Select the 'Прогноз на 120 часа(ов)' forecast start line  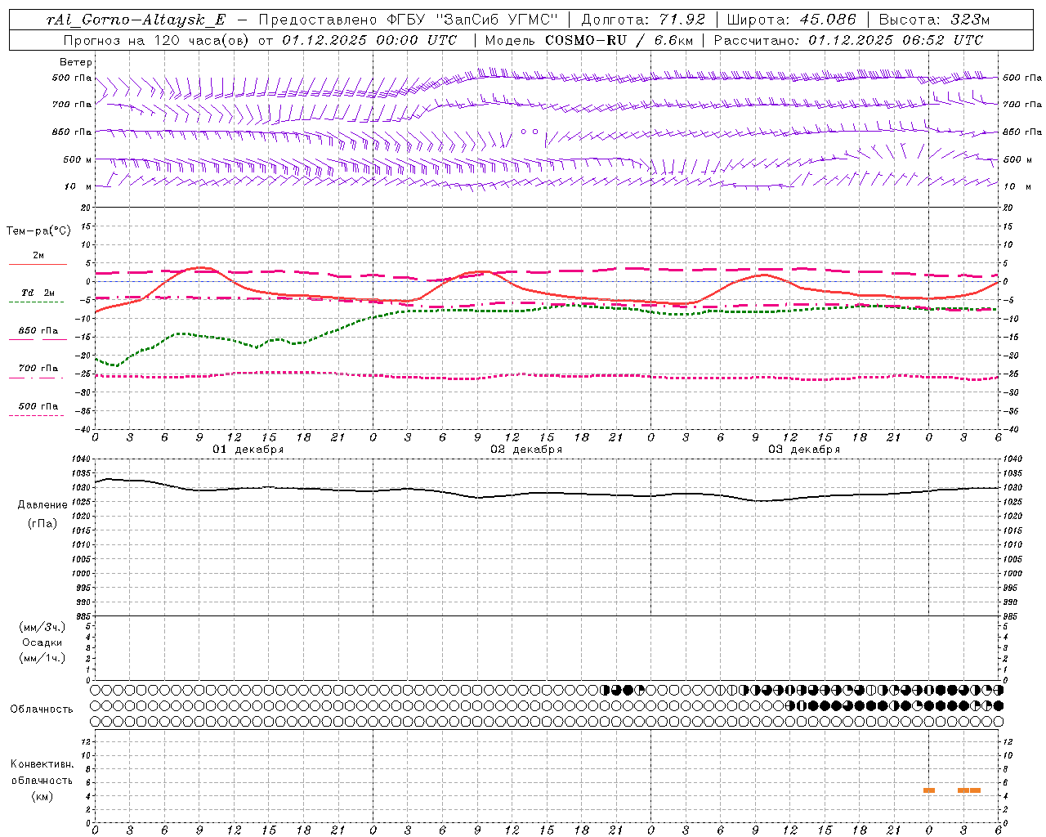coord(260,40)
